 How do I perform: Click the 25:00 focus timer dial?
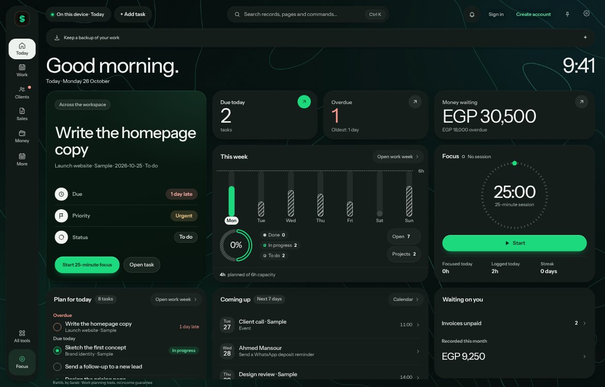point(514,195)
